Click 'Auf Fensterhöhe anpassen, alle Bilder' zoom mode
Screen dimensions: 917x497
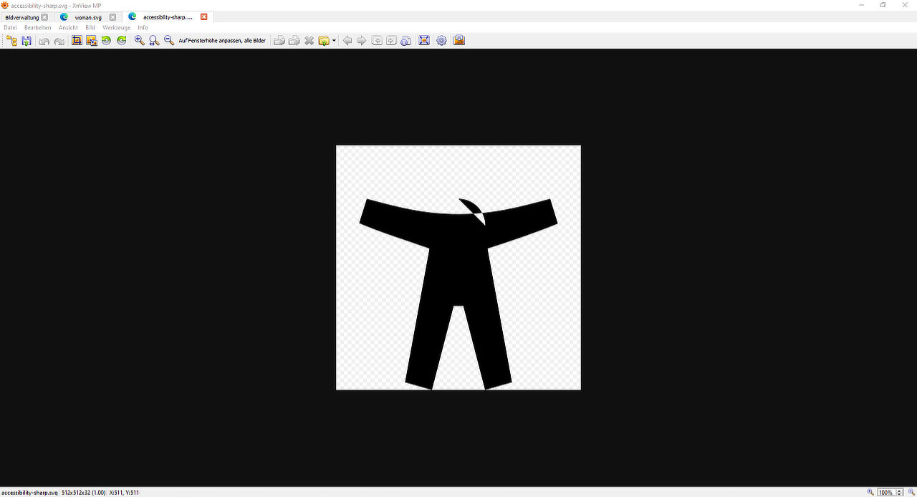click(222, 41)
